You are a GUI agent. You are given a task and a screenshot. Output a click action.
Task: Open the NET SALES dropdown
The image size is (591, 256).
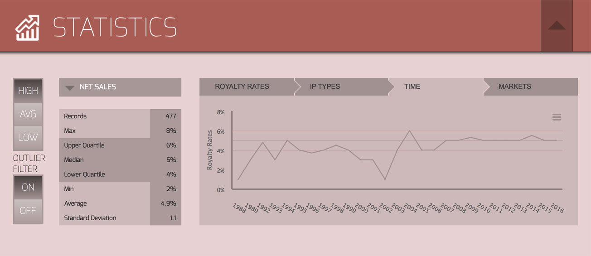point(120,87)
